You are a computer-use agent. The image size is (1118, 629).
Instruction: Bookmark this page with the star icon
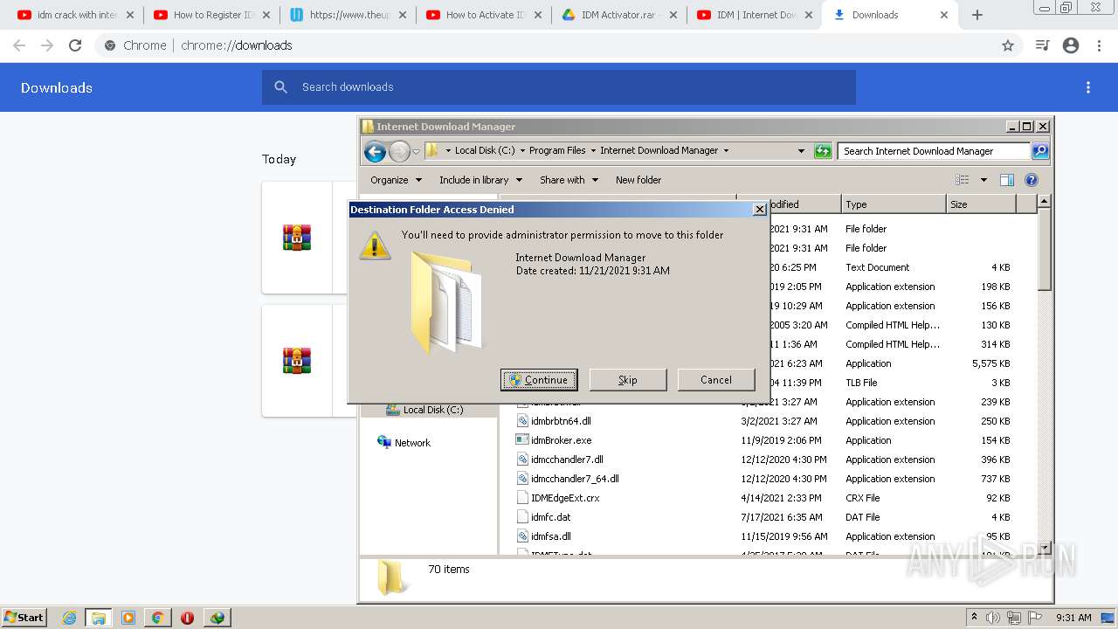[x=1008, y=45]
